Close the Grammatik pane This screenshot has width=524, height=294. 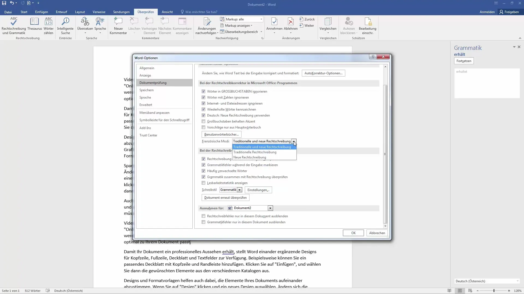519,47
